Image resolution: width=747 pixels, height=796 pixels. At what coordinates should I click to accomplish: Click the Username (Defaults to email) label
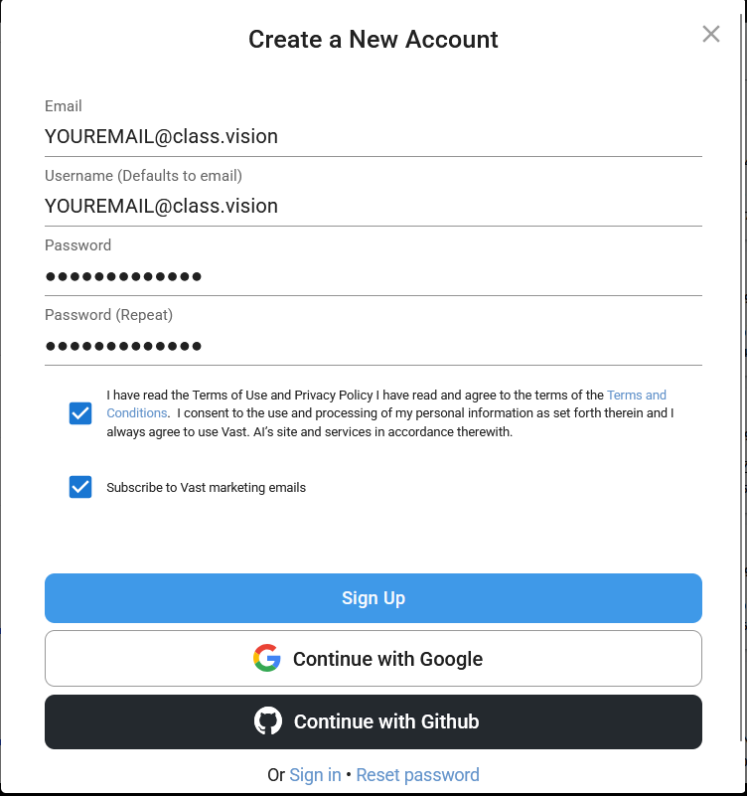pos(143,176)
